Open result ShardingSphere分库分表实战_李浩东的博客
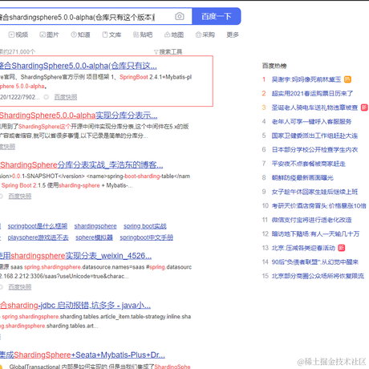This screenshot has height=369, width=369. coord(82,165)
